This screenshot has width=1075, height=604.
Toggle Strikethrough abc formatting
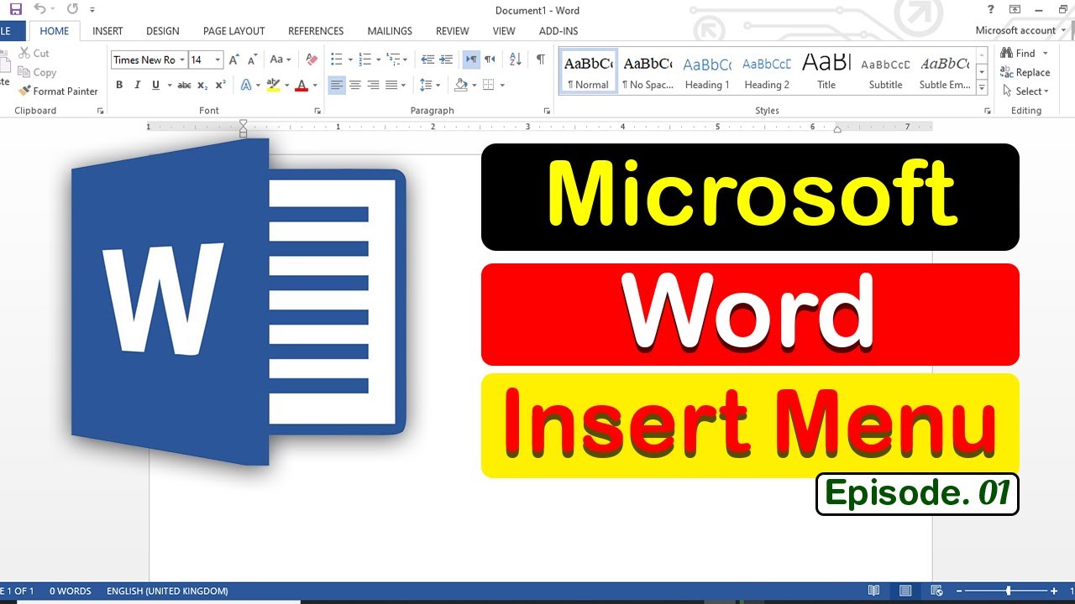[185, 85]
